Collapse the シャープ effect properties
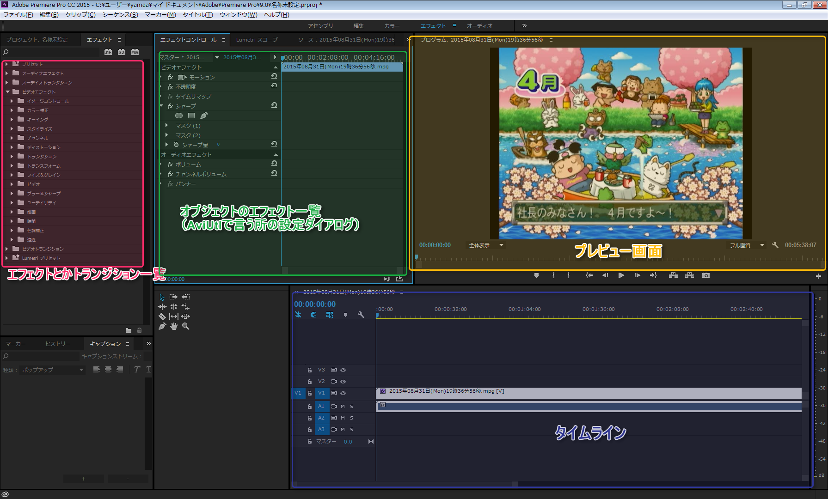The width and height of the screenshot is (828, 499). tap(162, 106)
